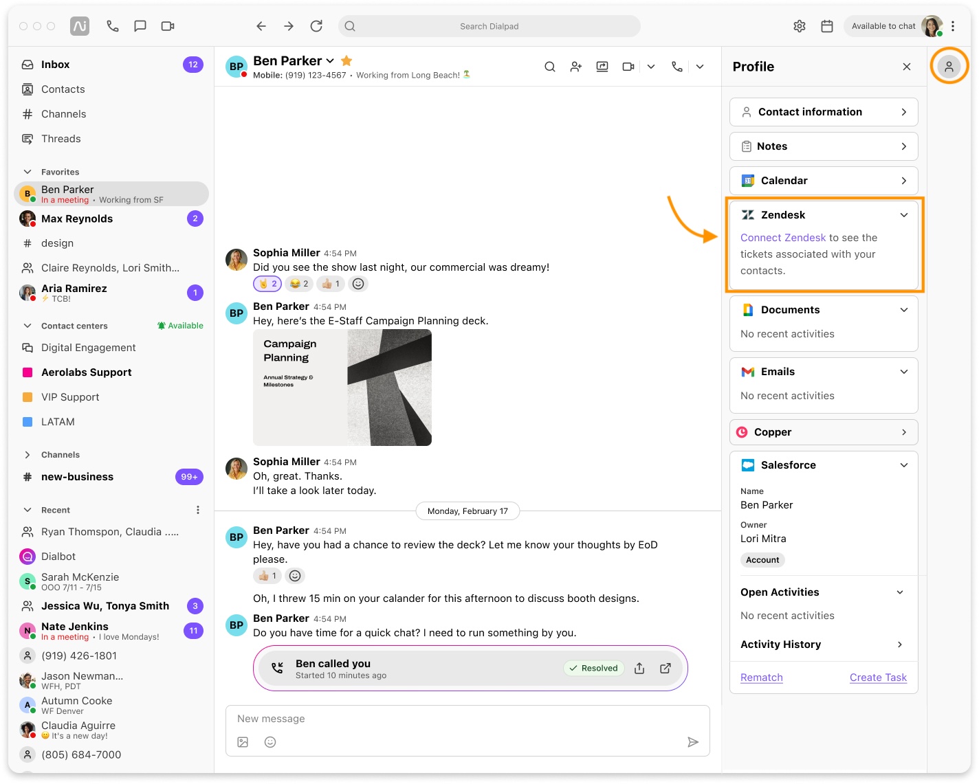Image resolution: width=979 pixels, height=784 pixels.
Task: Toggle Available status for contact centers
Action: [x=180, y=326]
